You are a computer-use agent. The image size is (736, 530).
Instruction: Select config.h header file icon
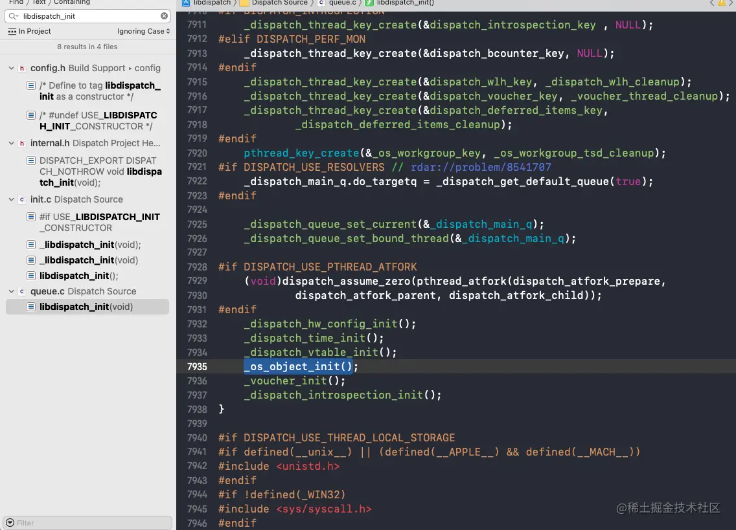pos(21,69)
